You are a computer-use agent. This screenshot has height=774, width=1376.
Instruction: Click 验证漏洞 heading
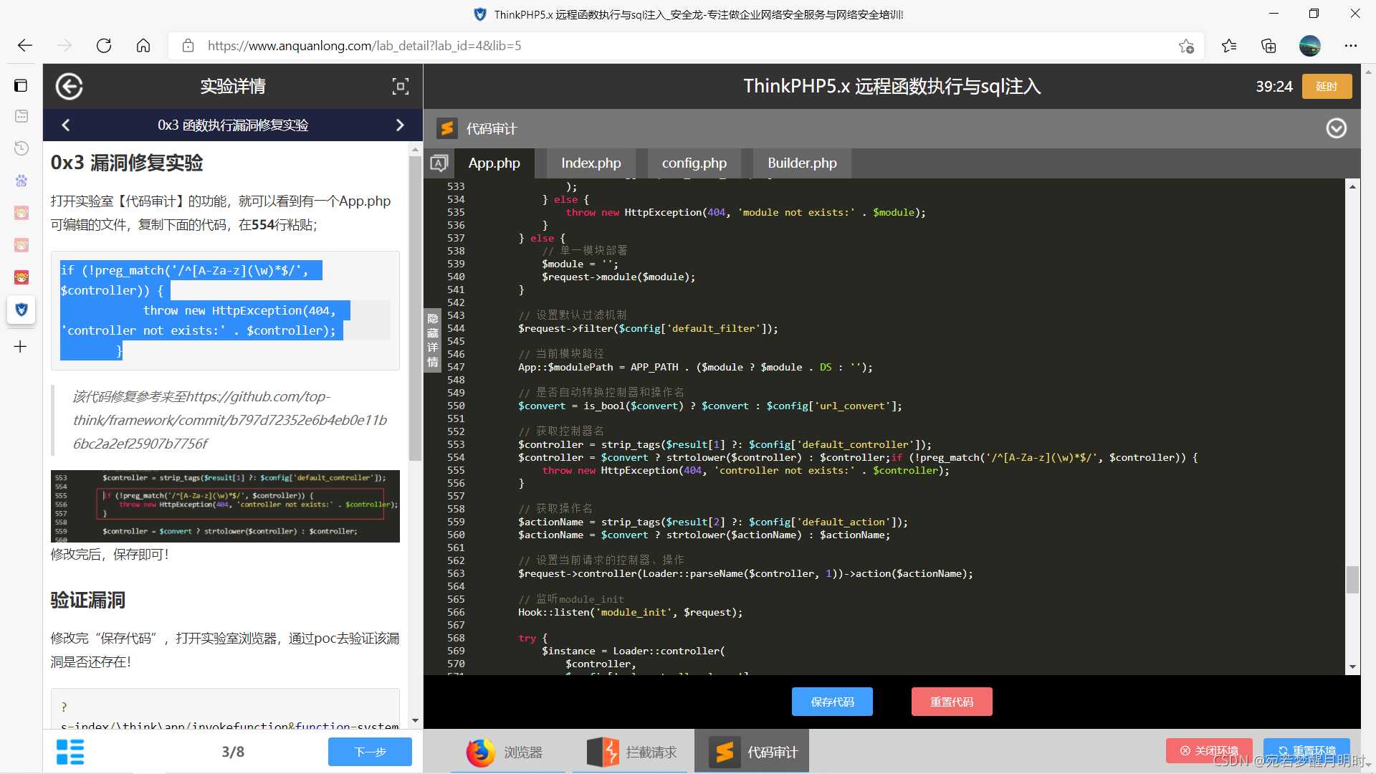point(88,600)
